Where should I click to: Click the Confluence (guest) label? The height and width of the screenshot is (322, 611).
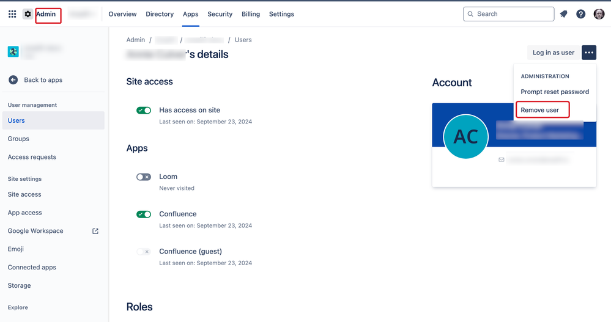[x=191, y=251]
